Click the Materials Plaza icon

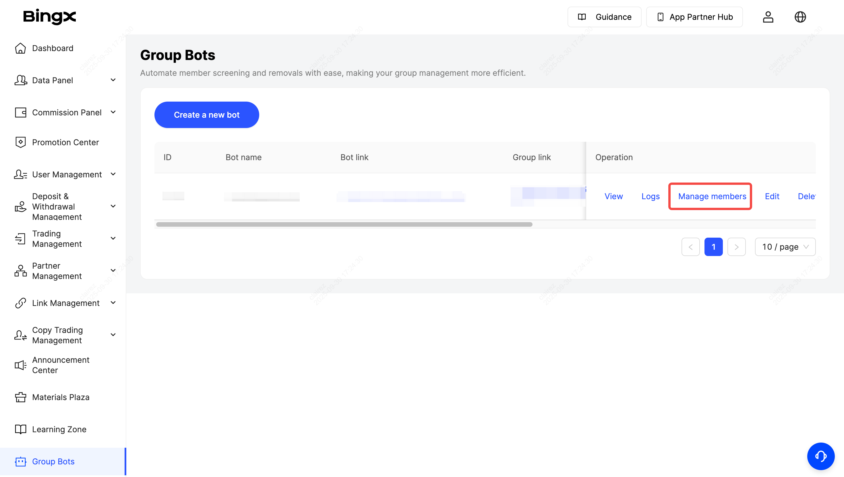pos(20,397)
